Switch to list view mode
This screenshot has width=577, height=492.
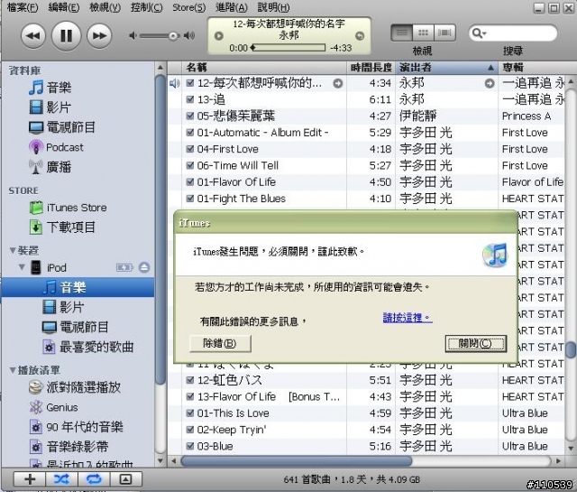[402, 33]
